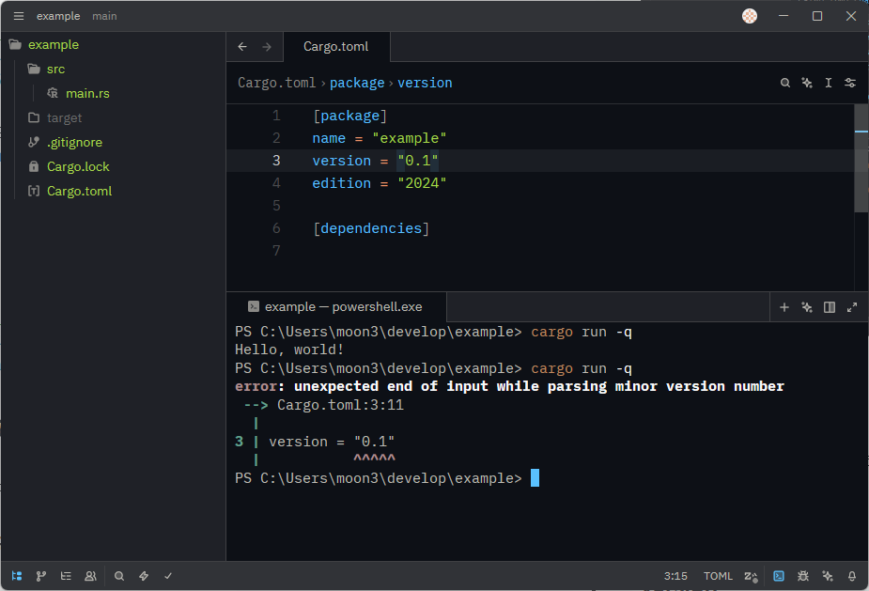Open the TOML language selector
Screen dimensions: 869x591
(x=718, y=576)
